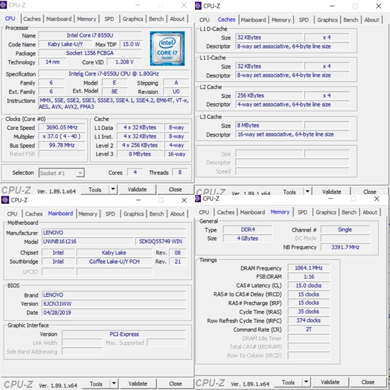Open Graphics tab in CPU window
The height and width of the screenshot is (390, 390).
click(133, 19)
